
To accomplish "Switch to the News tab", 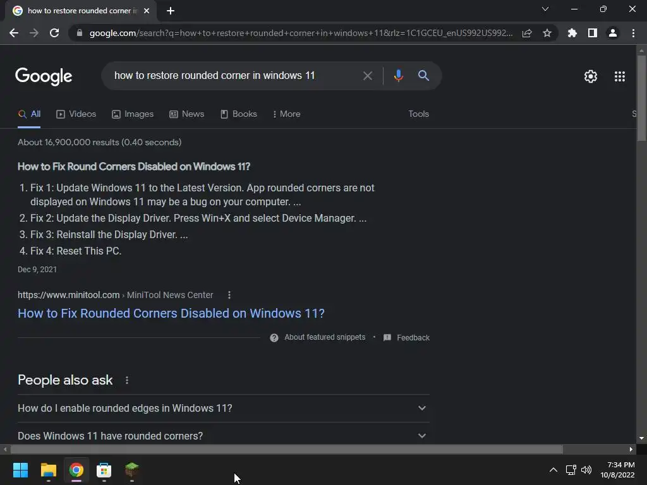I will pos(187,114).
